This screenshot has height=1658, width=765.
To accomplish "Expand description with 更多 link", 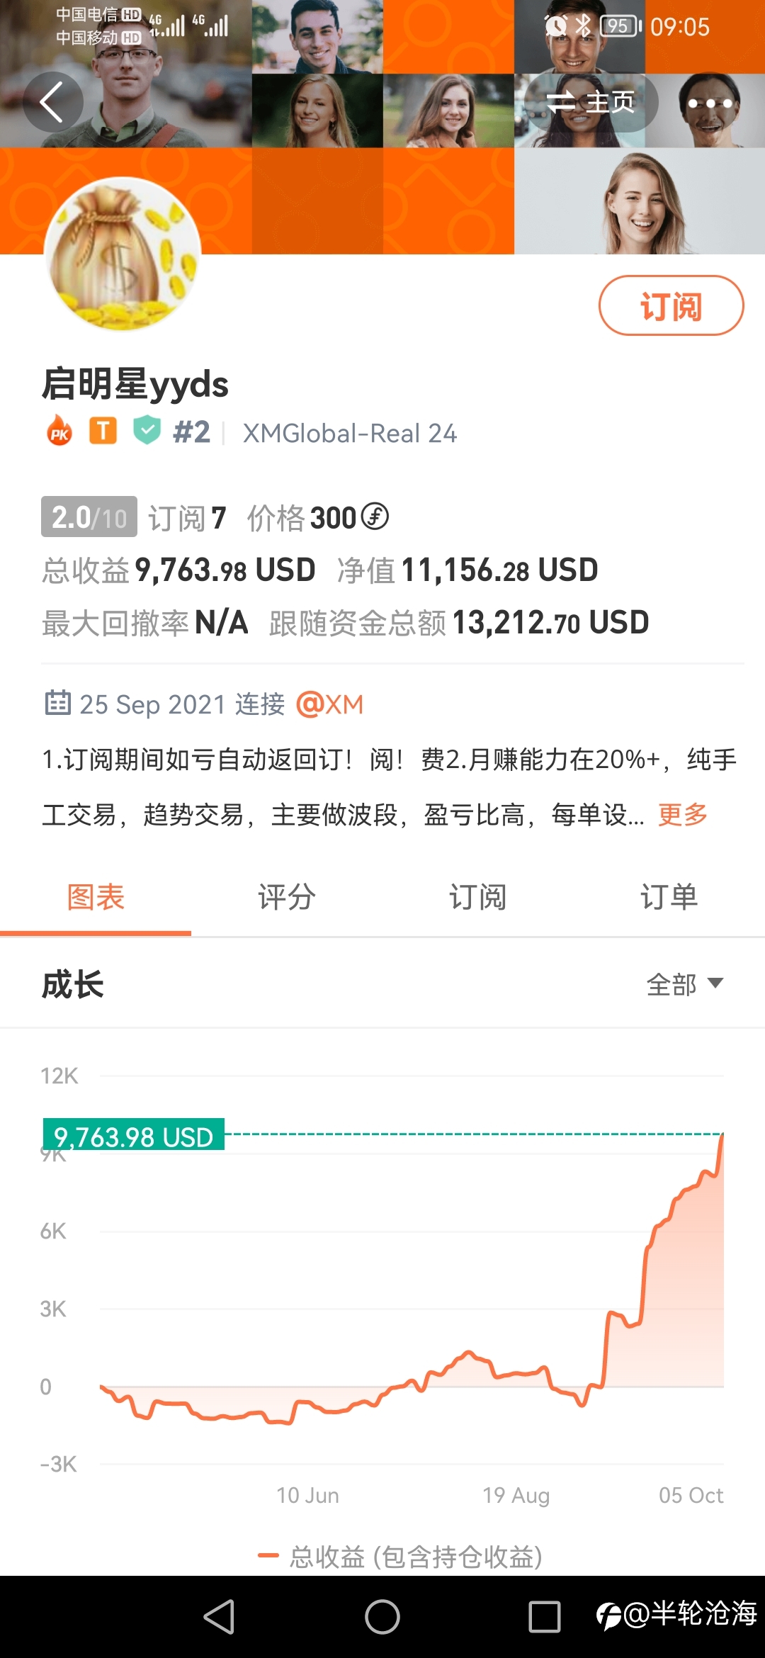I will coord(683,815).
